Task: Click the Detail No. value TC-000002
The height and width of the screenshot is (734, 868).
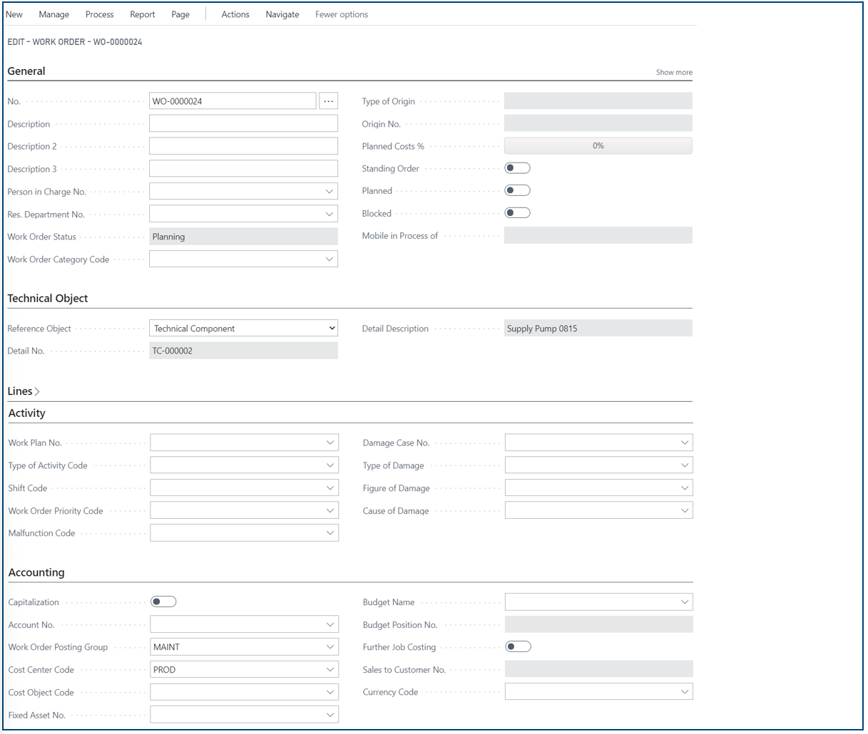Action: 243,351
